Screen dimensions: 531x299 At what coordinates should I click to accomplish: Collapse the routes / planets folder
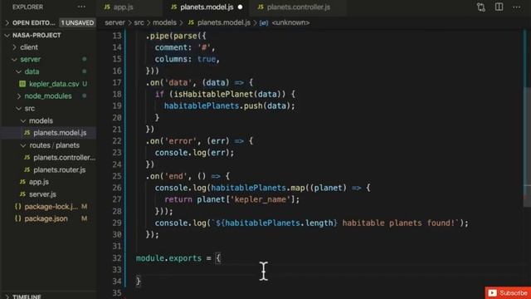tap(54, 145)
